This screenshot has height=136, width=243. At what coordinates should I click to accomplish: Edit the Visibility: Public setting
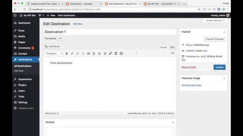[x=205, y=51]
